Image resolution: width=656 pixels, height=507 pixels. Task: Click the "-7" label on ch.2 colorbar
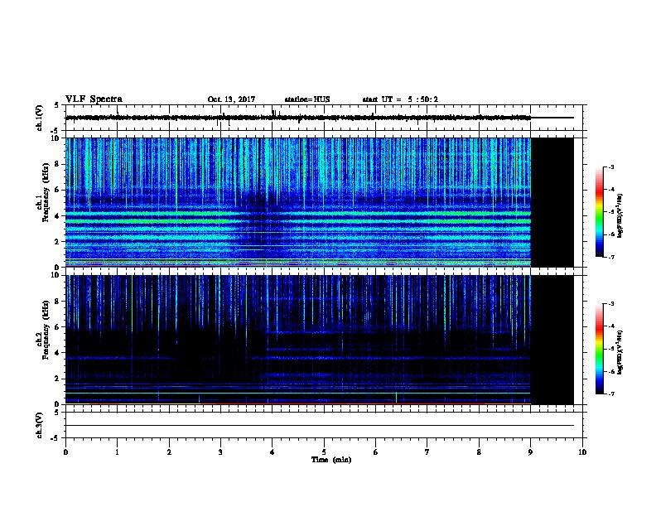coord(611,394)
